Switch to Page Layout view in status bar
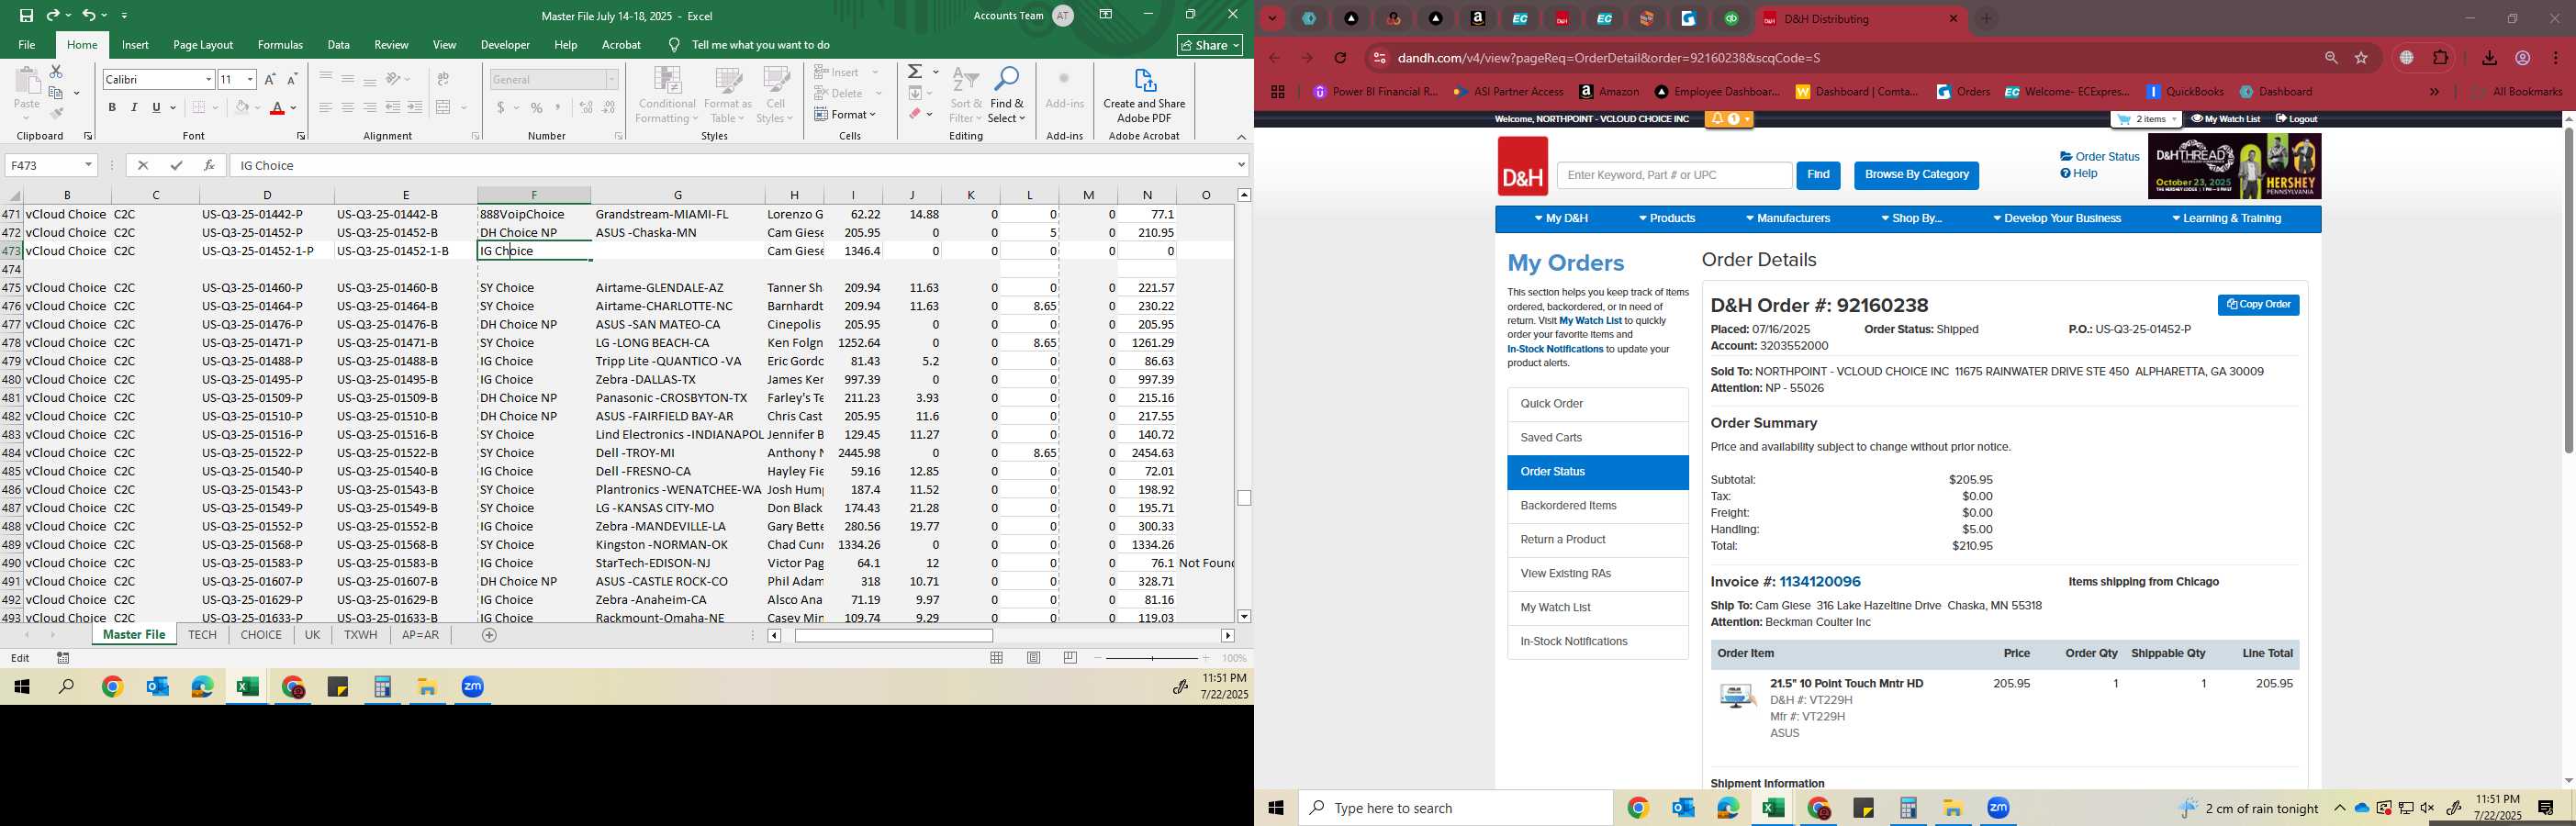The width and height of the screenshot is (2576, 826). coord(1034,658)
